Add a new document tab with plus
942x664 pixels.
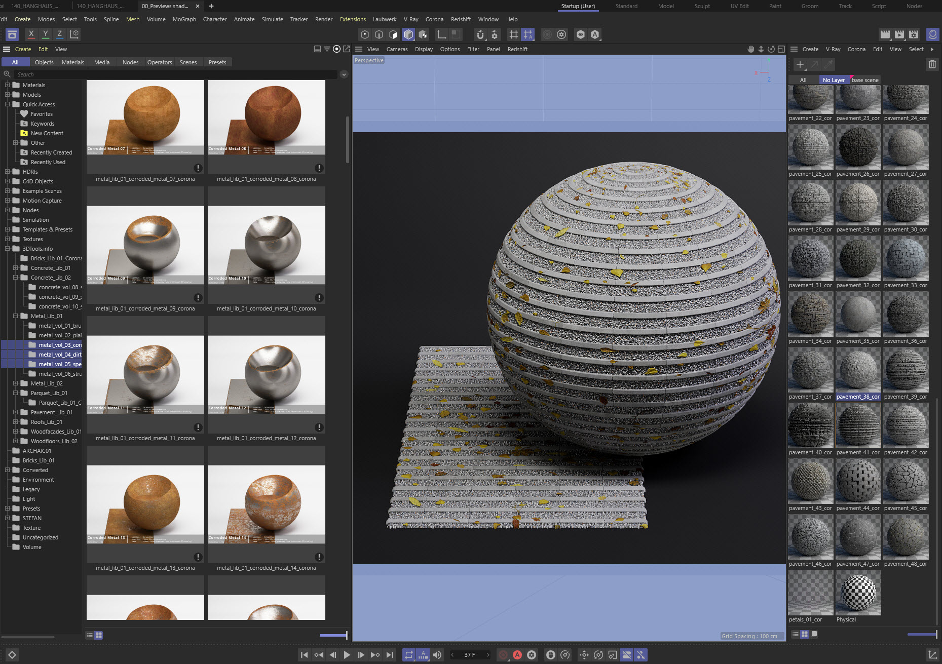click(x=211, y=6)
